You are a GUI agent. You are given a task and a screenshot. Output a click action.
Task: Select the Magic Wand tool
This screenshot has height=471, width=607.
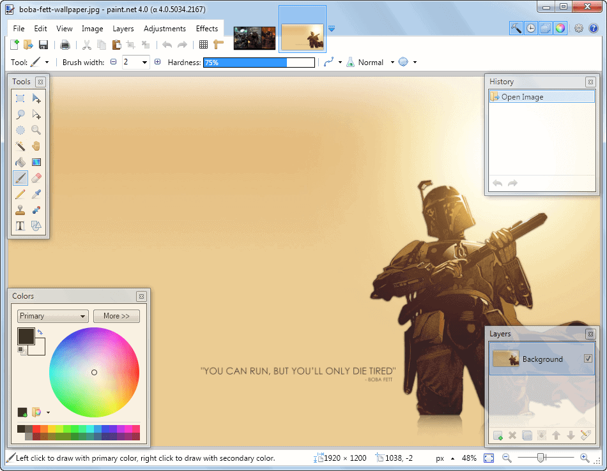point(20,146)
